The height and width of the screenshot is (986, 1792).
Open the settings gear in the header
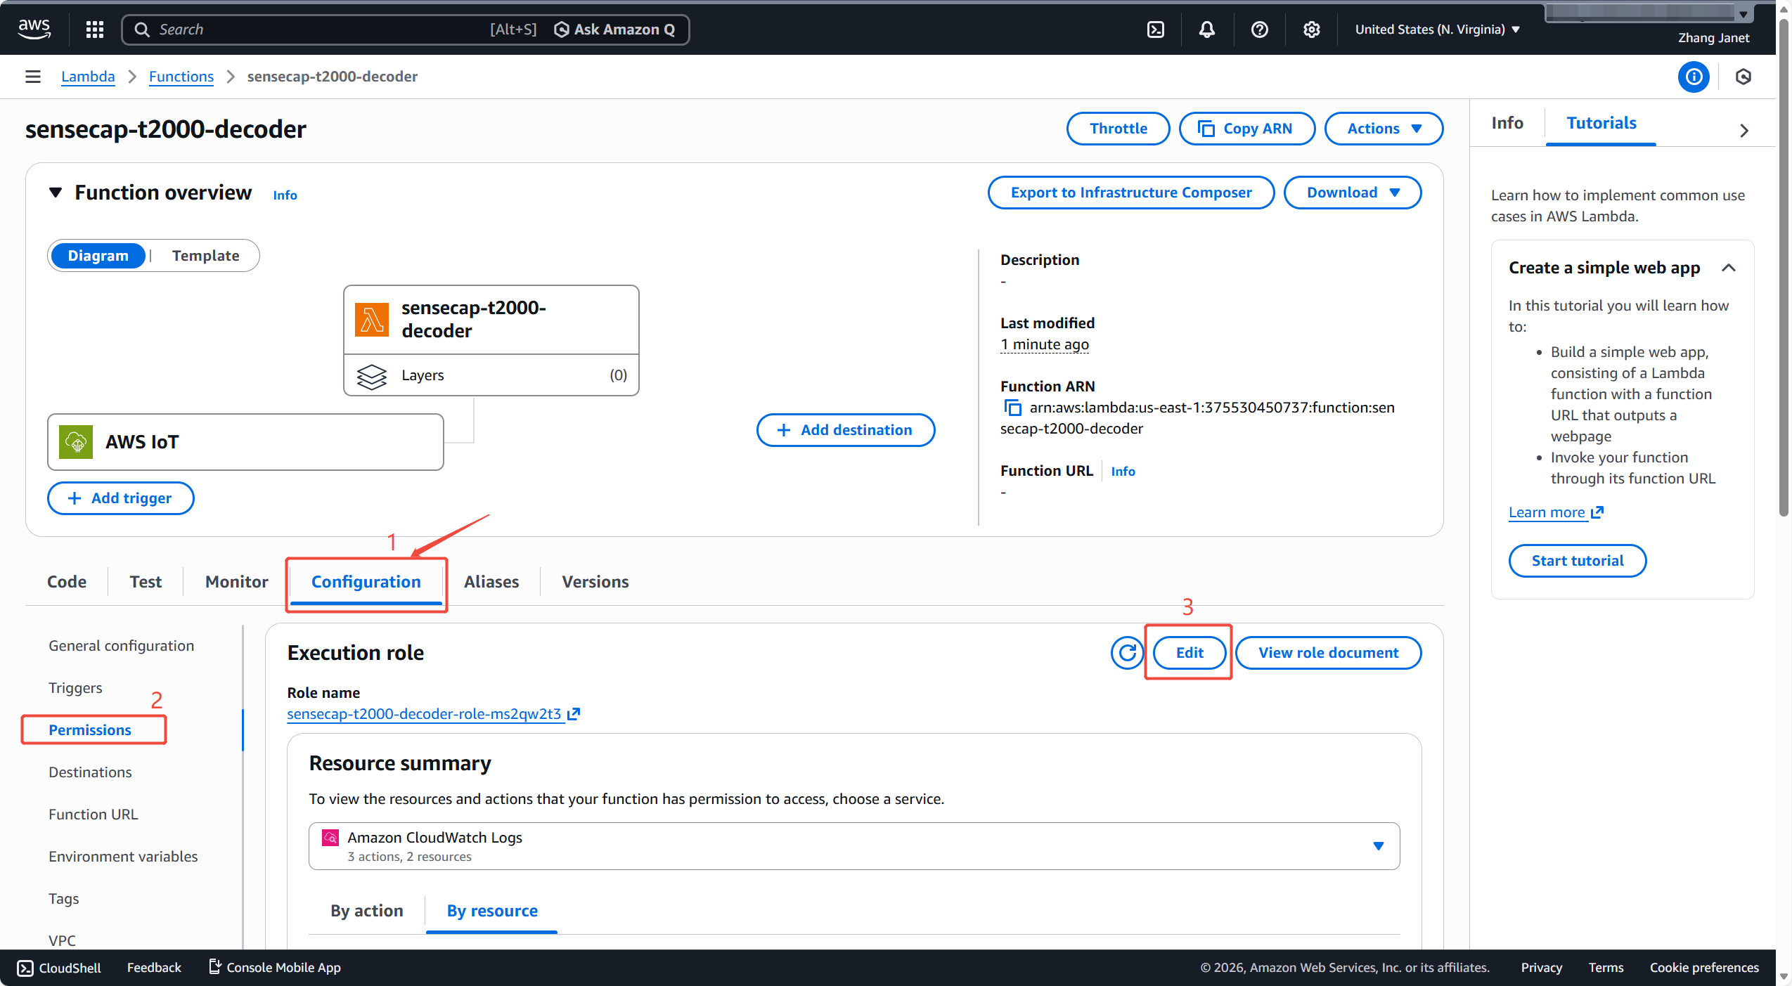click(1311, 30)
